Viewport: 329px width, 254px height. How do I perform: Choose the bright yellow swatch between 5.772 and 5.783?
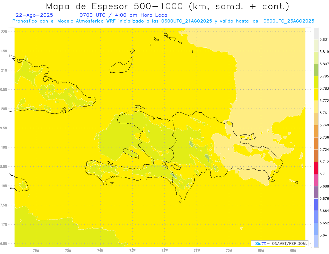point(316,94)
